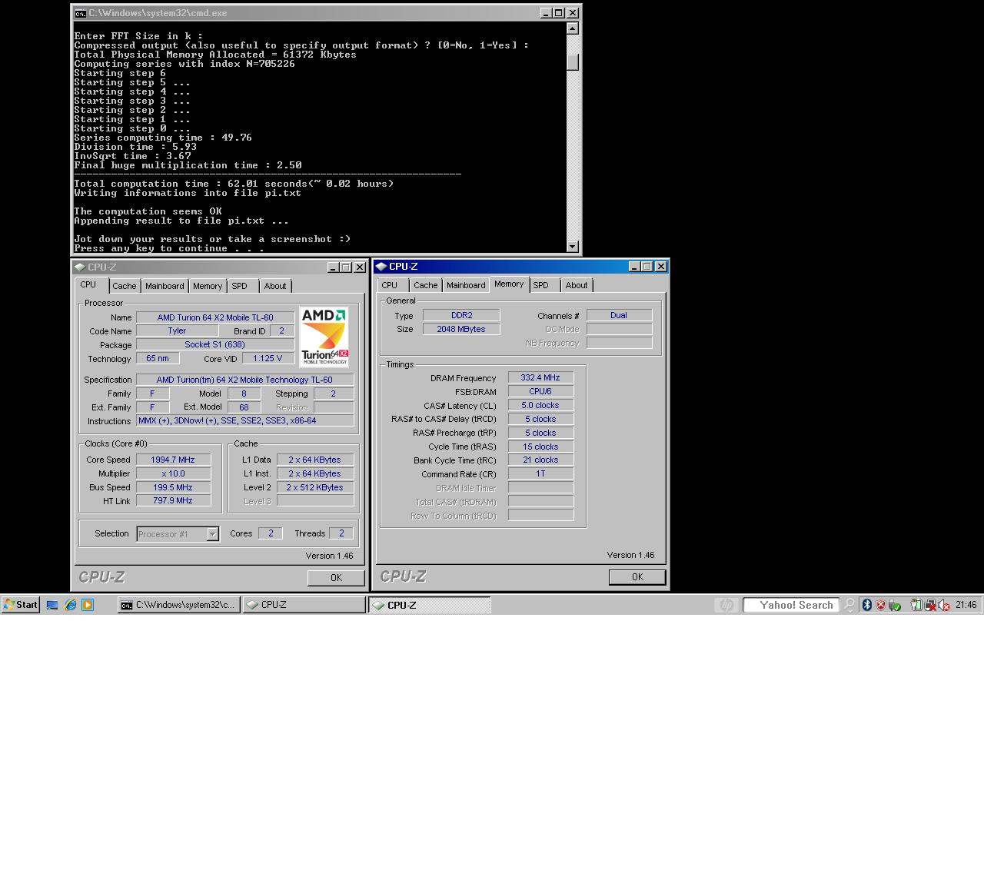Screen dimensions: 984x870
Task: Open the Mainboard tab in left CPU-Z
Action: point(165,286)
